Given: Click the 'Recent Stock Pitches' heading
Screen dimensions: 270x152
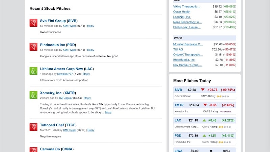Looking at the screenshot, I should [50, 8].
